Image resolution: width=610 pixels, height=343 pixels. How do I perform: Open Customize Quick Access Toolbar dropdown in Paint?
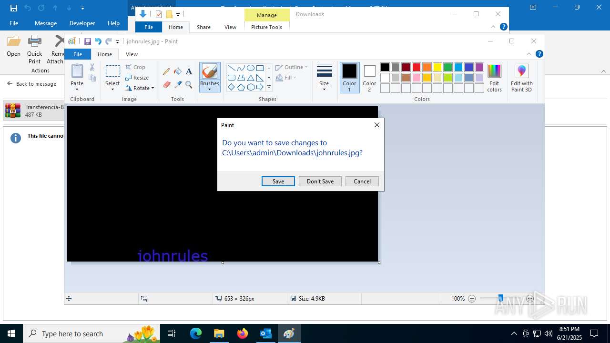tap(118, 42)
